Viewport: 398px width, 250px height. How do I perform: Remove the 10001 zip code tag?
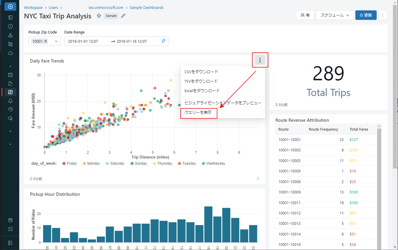46,41
